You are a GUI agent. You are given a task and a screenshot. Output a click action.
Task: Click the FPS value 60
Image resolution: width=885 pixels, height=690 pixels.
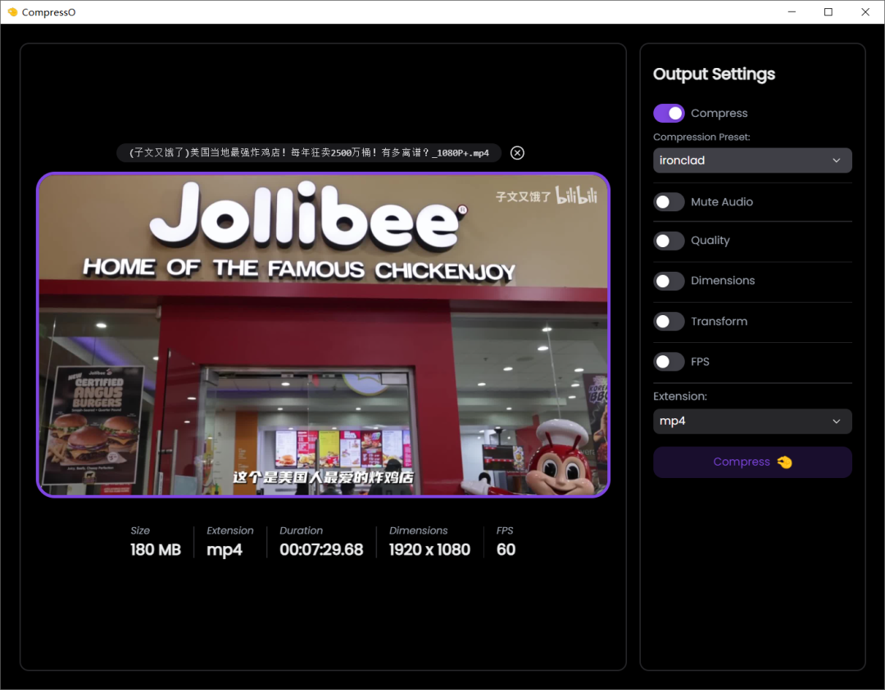coord(506,550)
